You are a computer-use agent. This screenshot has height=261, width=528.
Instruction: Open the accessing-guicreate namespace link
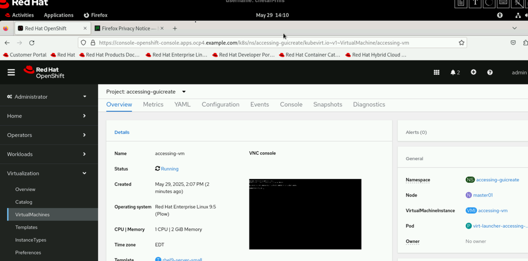[x=497, y=180]
